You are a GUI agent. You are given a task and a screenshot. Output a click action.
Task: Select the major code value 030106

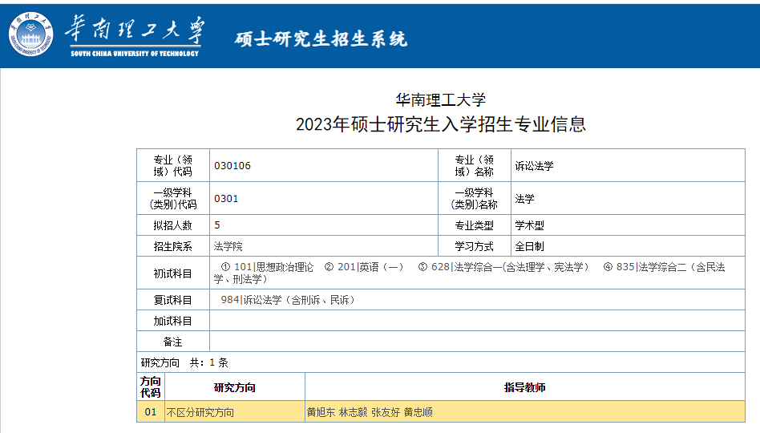(232, 166)
